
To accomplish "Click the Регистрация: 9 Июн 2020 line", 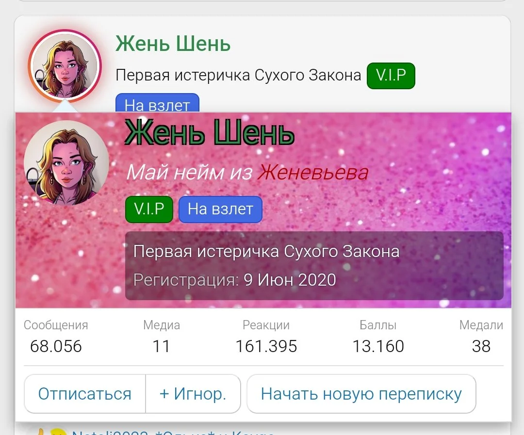I will 235,280.
